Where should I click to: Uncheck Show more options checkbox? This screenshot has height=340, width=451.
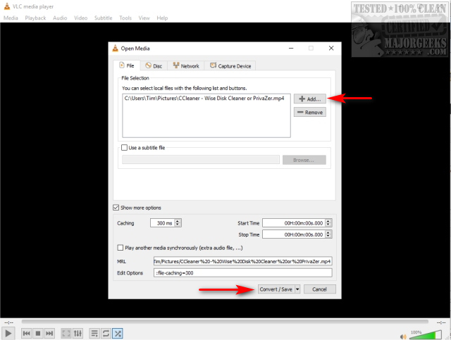pos(116,208)
